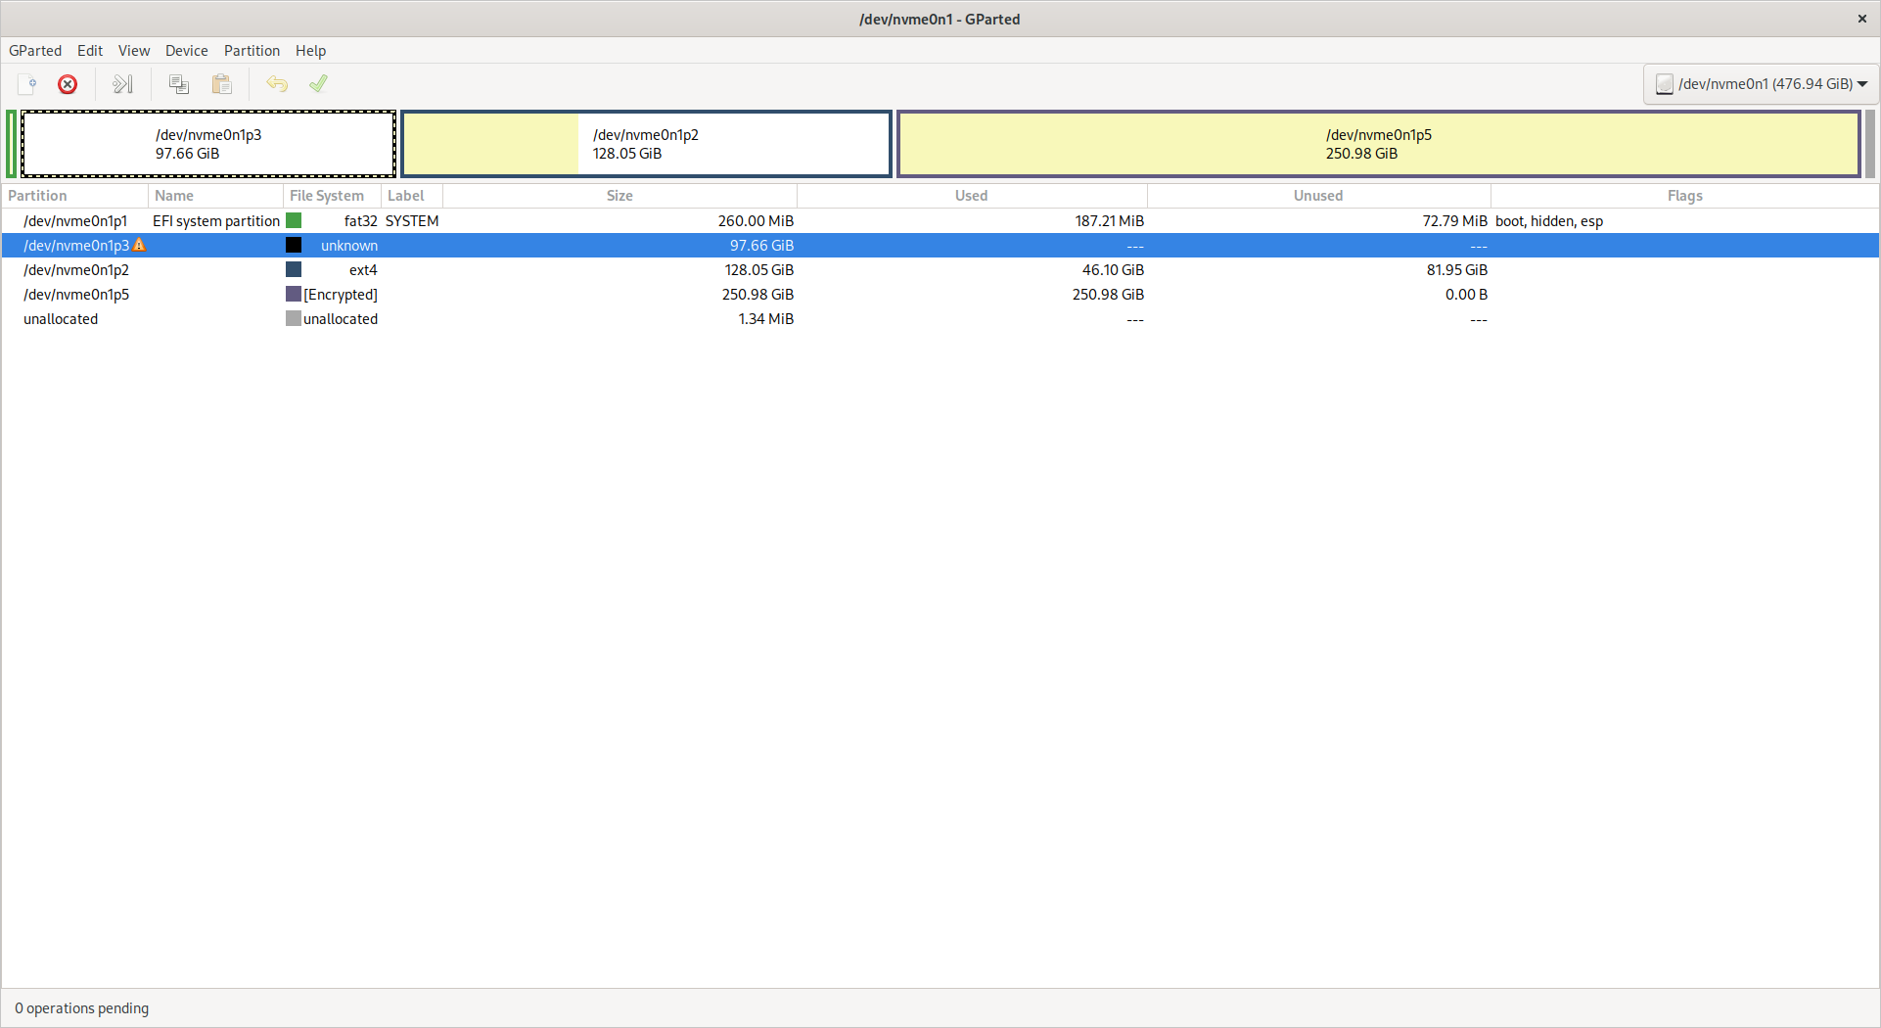Sort by the Partition column header
Screen dimensions: 1881x1028
coord(74,196)
